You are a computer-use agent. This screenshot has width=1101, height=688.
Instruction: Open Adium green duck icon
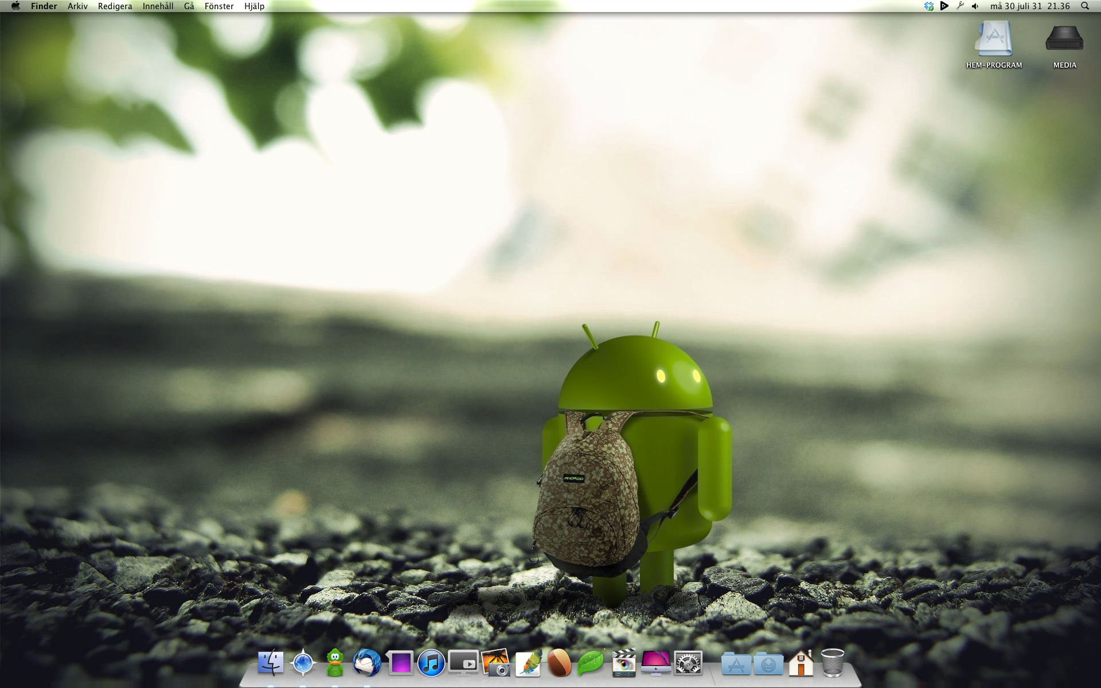(x=335, y=663)
